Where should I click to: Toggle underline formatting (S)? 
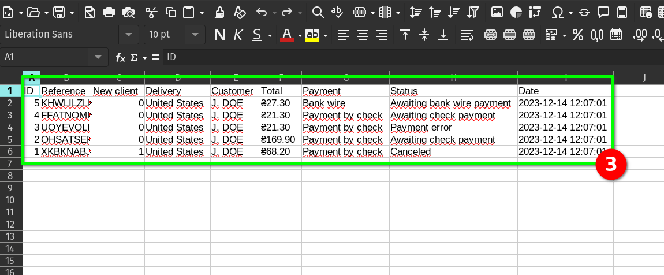(256, 35)
